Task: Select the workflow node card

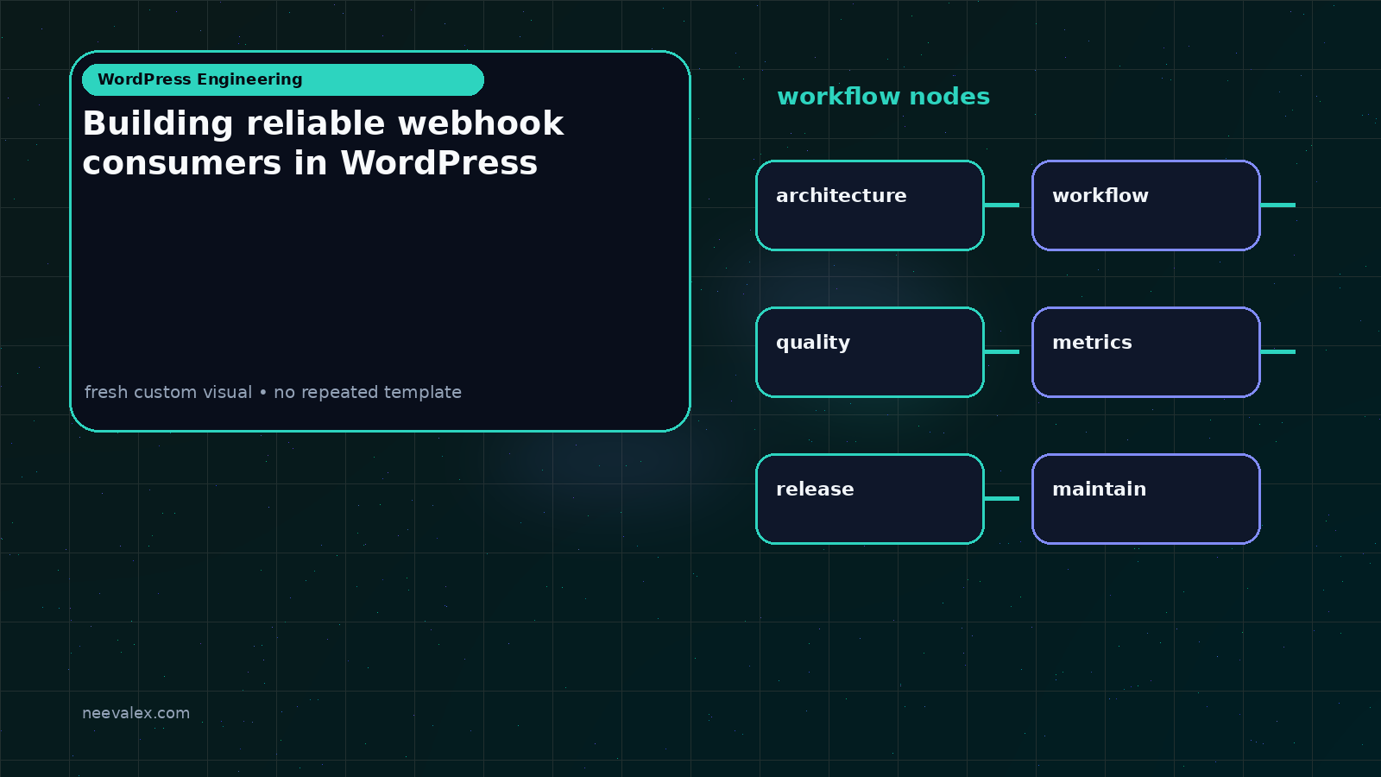Action: tap(1146, 205)
